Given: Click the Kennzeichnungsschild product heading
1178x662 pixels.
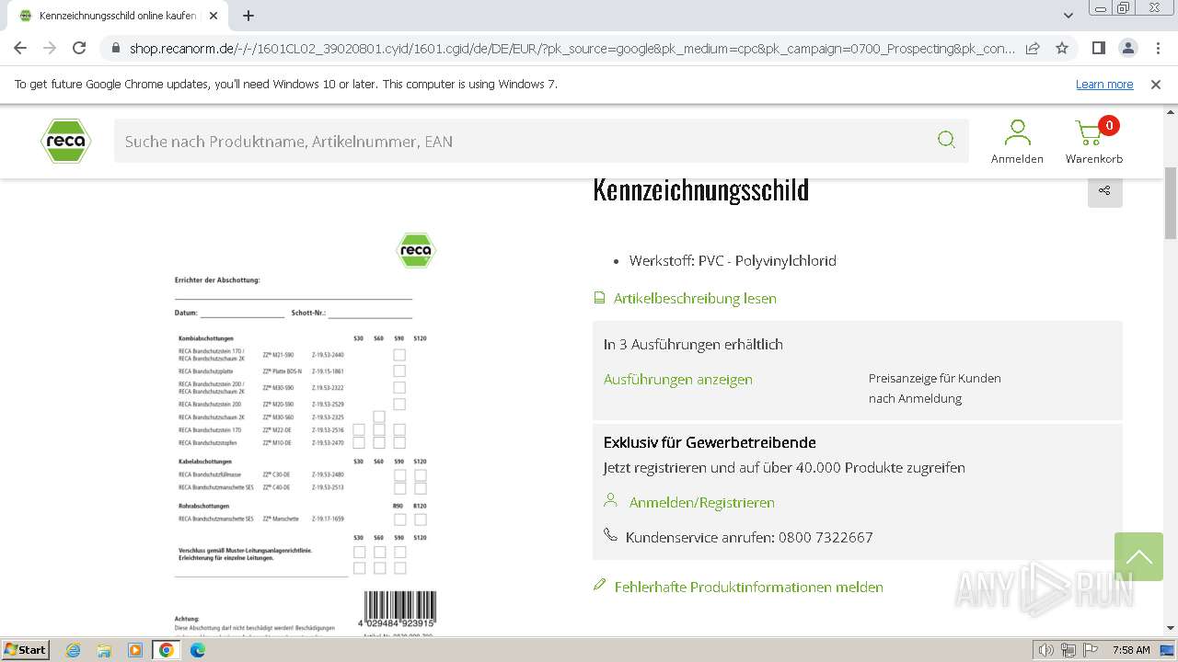Looking at the screenshot, I should coord(701,189).
